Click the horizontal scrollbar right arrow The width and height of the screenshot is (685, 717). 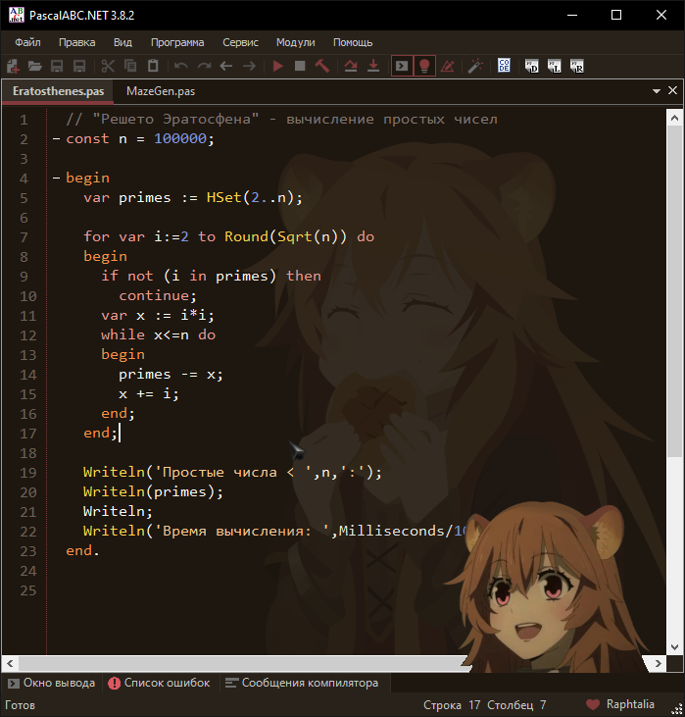pyautogui.click(x=658, y=663)
